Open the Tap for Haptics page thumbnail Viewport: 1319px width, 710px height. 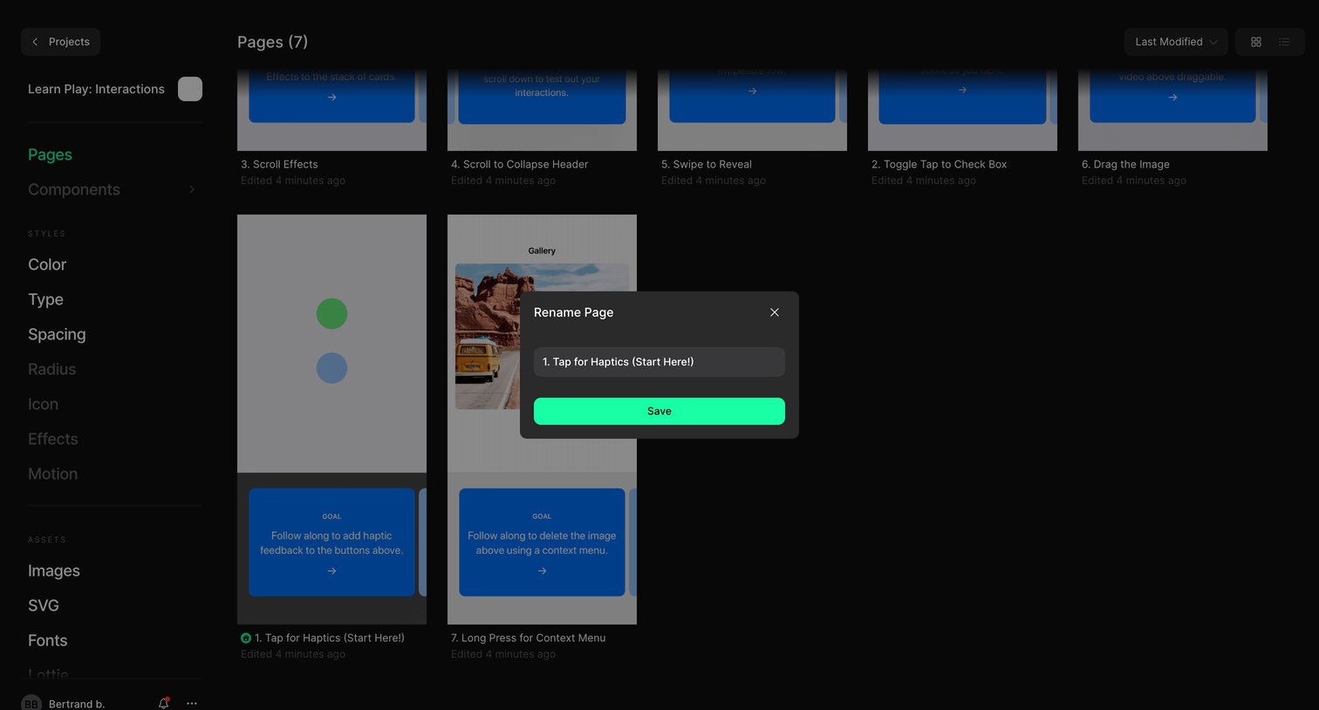click(x=331, y=419)
